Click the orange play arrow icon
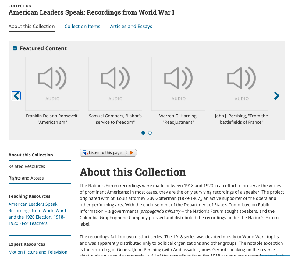The height and width of the screenshot is (256, 291). tap(131, 153)
